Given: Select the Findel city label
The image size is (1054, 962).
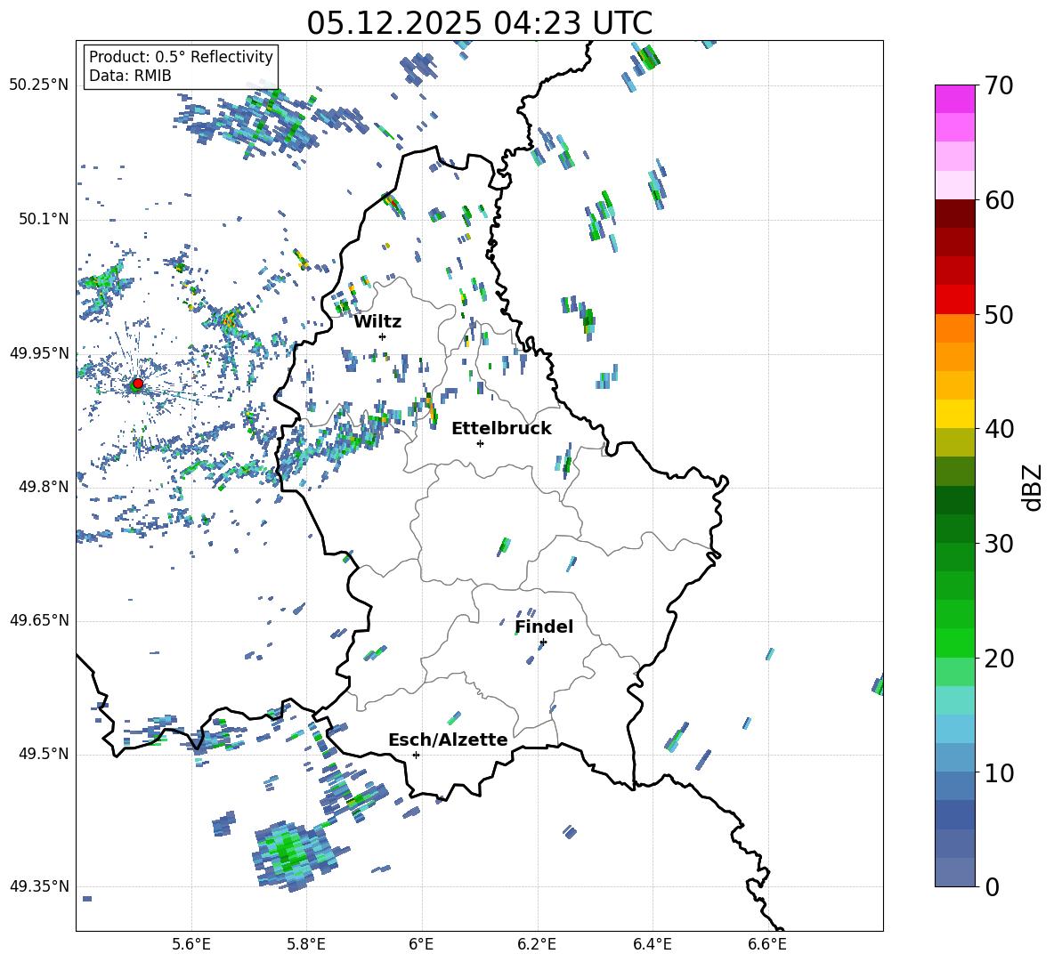Looking at the screenshot, I should 544,627.
